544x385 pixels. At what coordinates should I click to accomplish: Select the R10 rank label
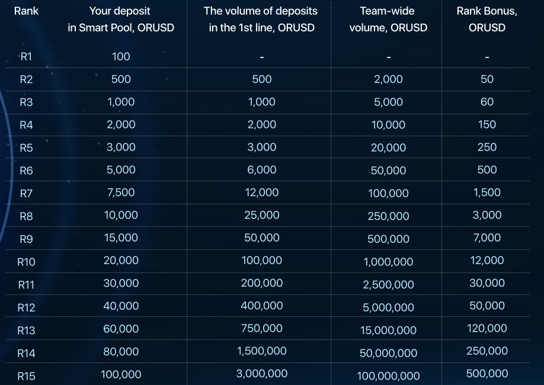pos(26,262)
